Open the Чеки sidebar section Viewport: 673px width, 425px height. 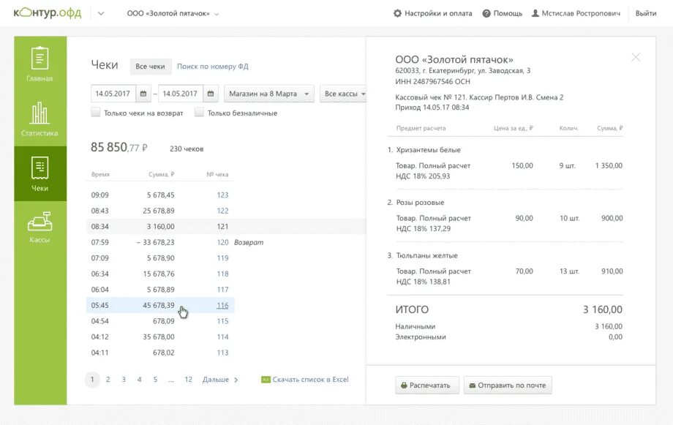(x=40, y=173)
